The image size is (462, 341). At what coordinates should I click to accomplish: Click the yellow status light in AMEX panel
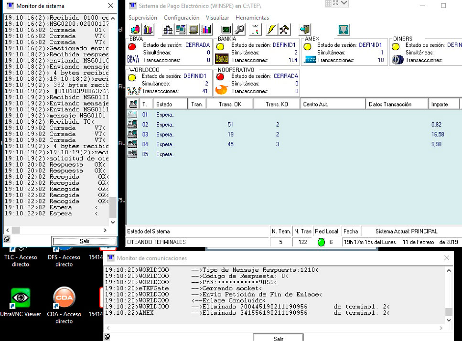[308, 46]
